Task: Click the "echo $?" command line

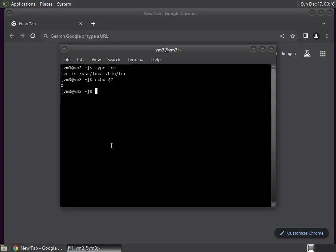Action: click(x=104, y=80)
